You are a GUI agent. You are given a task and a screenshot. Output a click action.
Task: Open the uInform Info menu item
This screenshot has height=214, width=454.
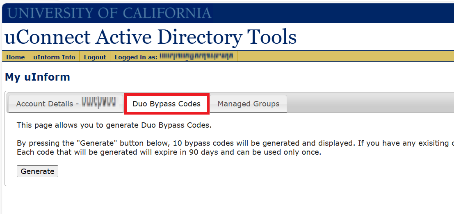(54, 57)
